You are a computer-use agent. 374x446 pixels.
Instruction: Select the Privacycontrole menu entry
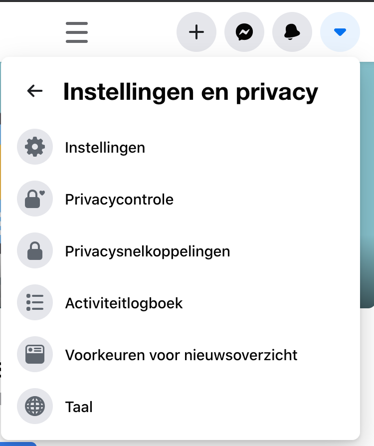click(x=119, y=200)
